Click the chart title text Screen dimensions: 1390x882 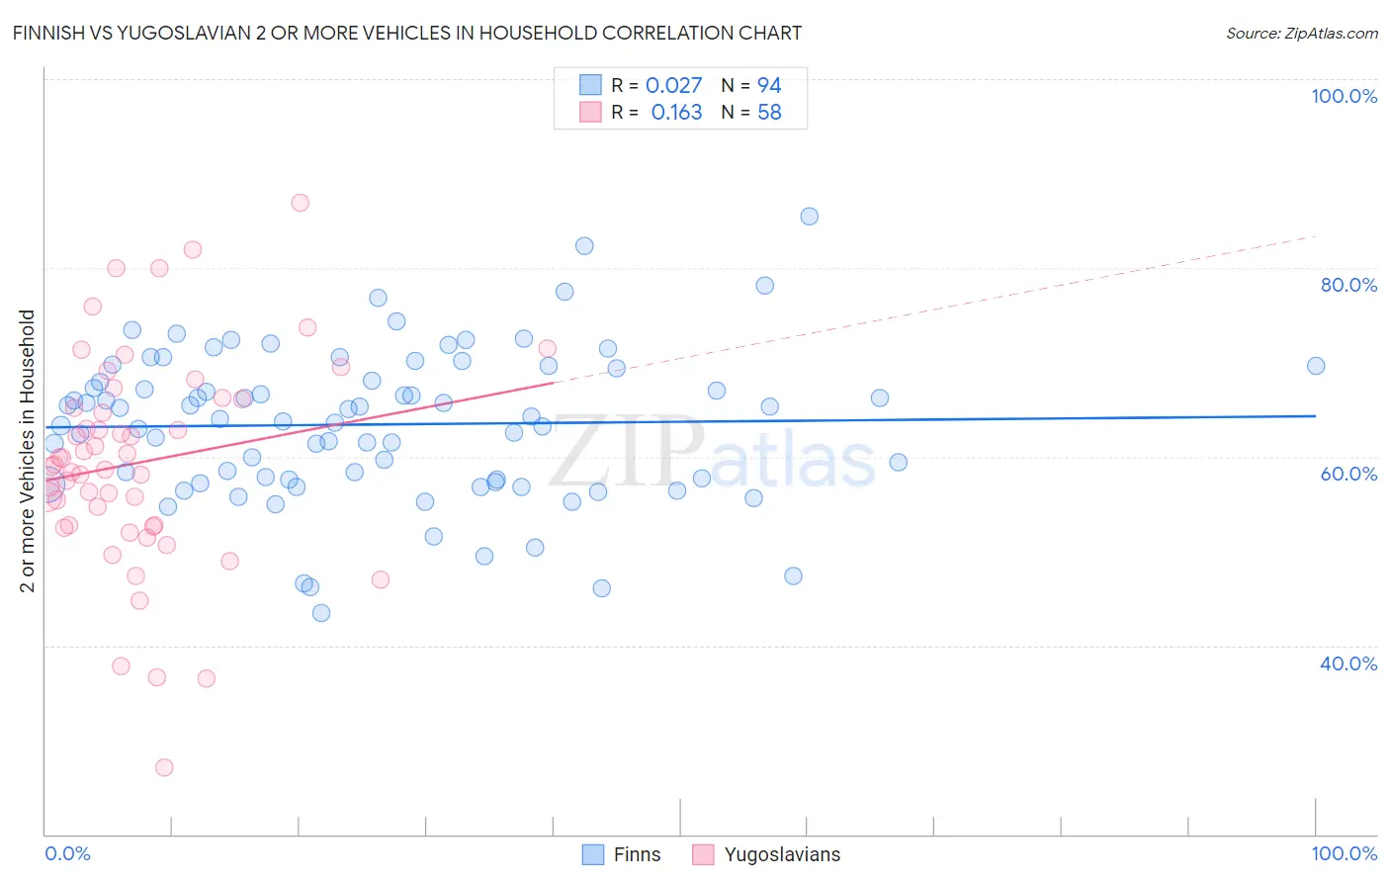click(407, 33)
